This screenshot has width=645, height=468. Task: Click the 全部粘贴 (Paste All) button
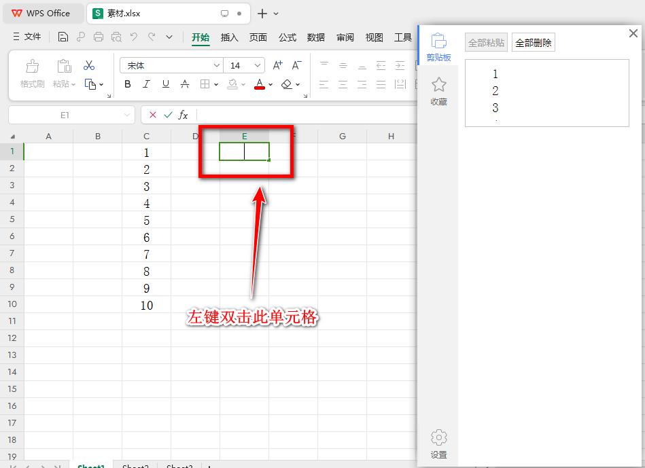(486, 42)
